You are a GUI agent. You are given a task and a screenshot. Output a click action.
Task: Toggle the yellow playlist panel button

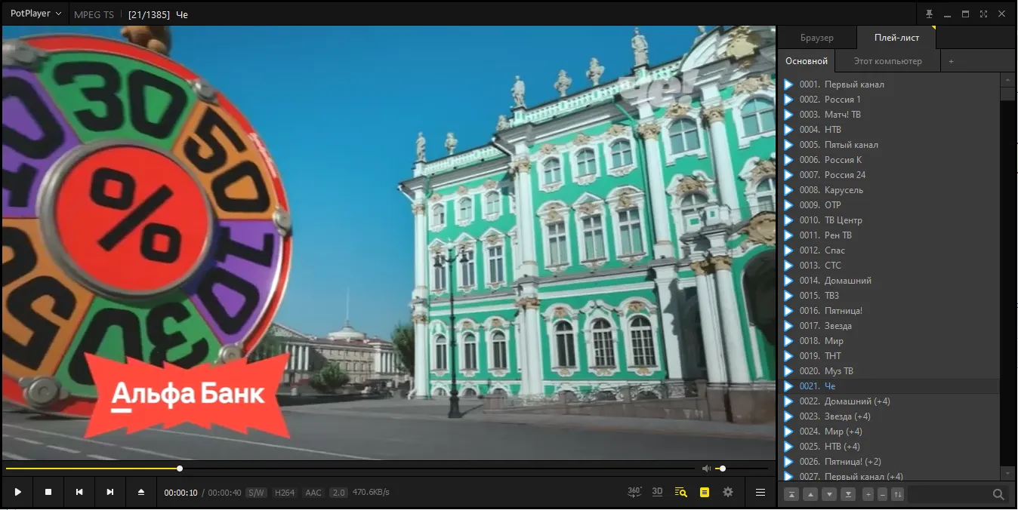[x=705, y=492]
